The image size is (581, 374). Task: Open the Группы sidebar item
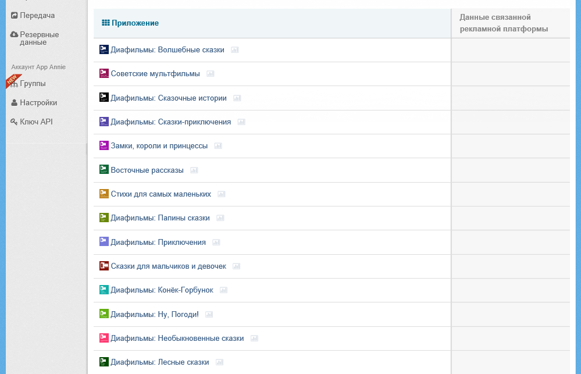(33, 84)
